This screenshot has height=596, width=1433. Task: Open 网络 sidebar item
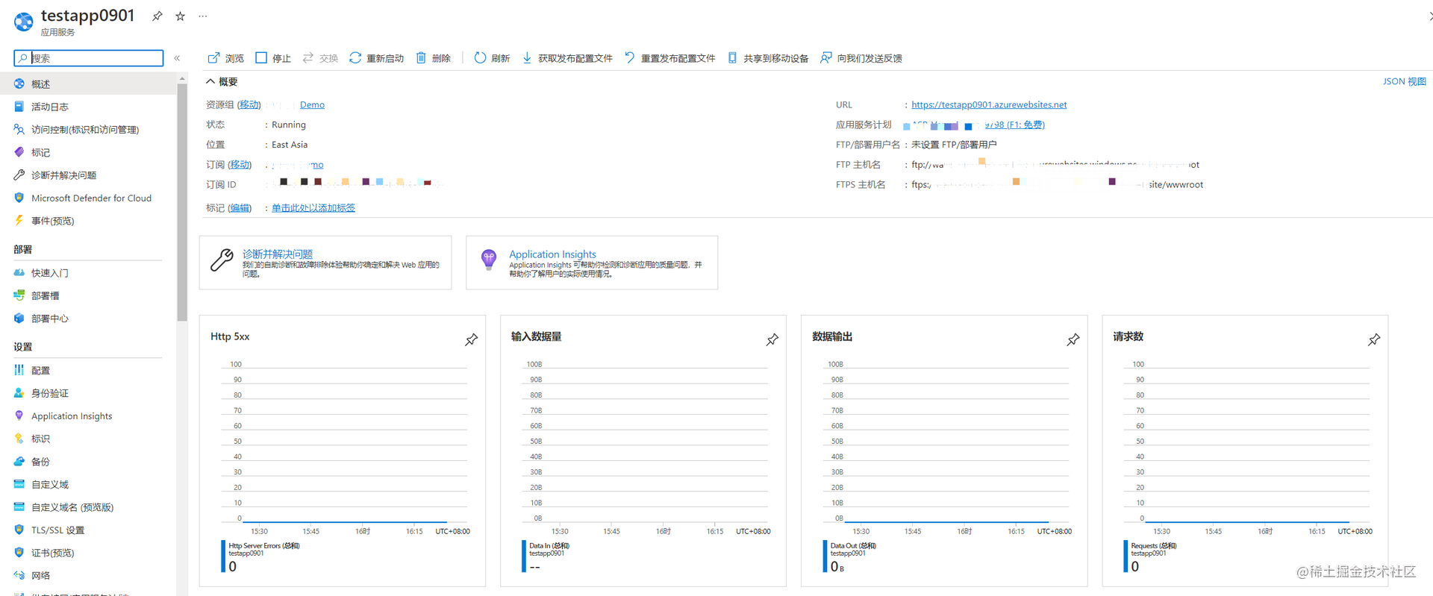coord(88,576)
